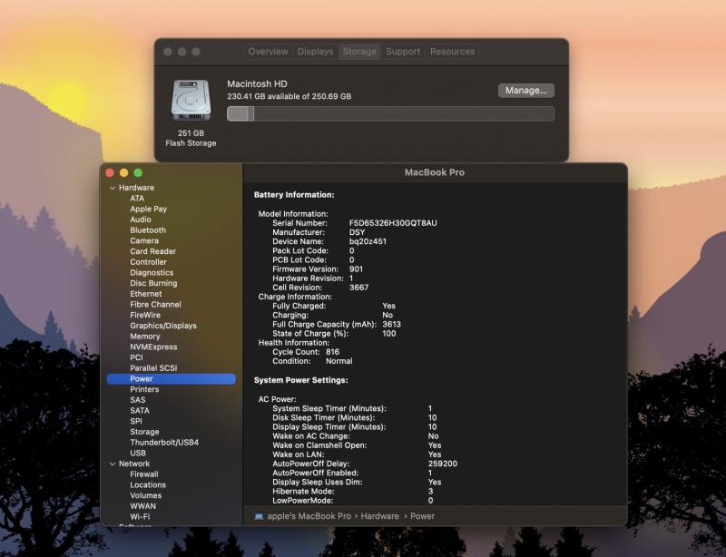Close the MacBook Pro window
This screenshot has height=557, width=726.
point(110,172)
